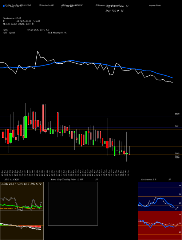Select the 'Day Vol: 0 M' text
The image size is (182, 240).
pos(114,11)
